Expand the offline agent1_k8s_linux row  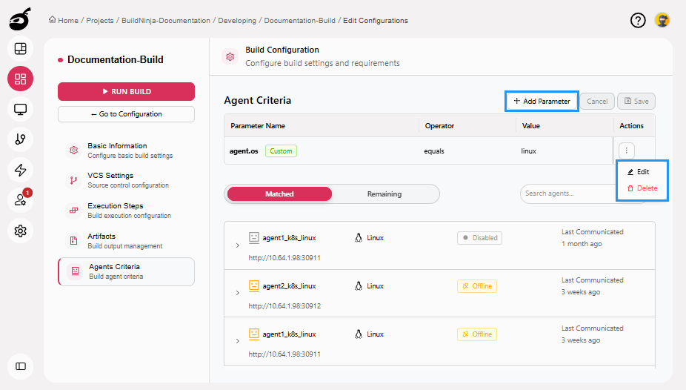click(238, 341)
